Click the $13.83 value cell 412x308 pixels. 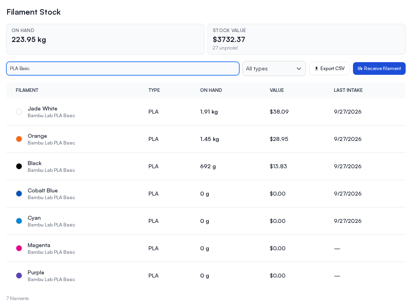point(278,166)
